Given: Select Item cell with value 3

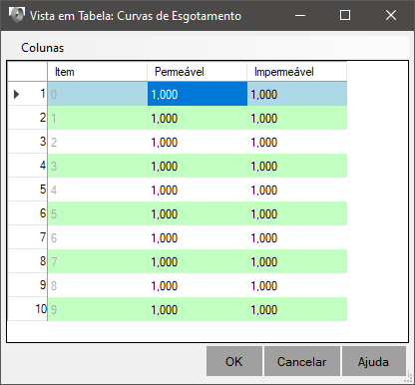Looking at the screenshot, I should (98, 166).
